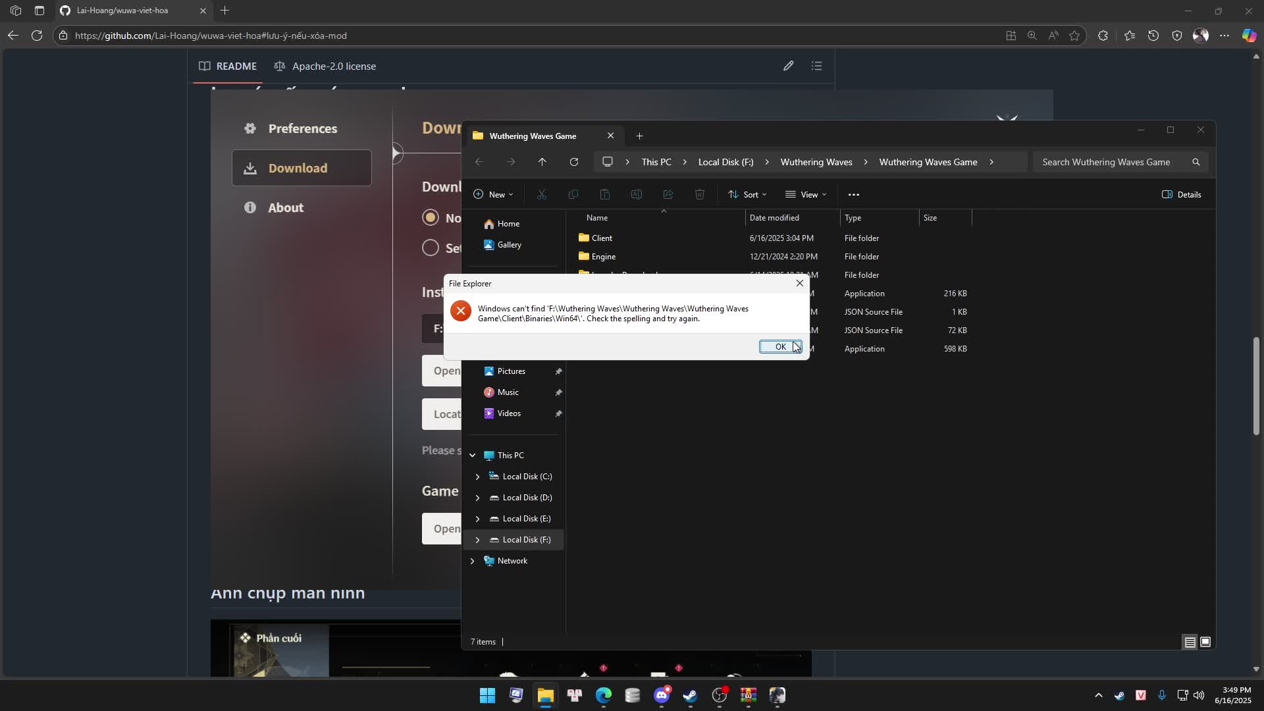Pin toggle next to Videos in sidebar
This screenshot has width=1264, height=711.
click(x=558, y=413)
